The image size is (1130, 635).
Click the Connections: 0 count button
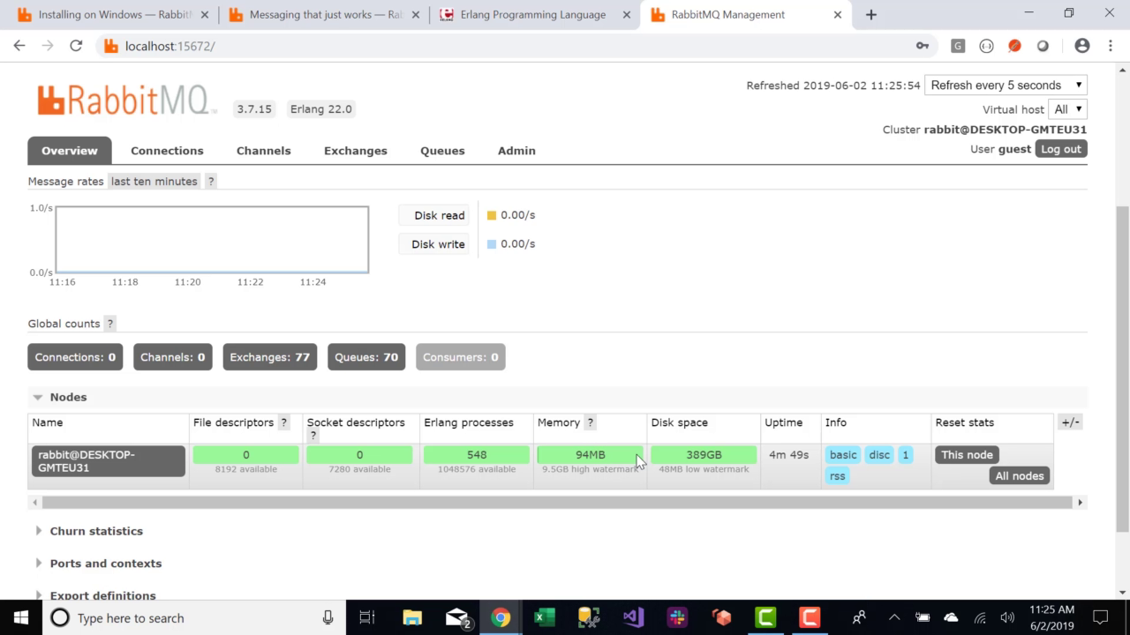point(75,357)
